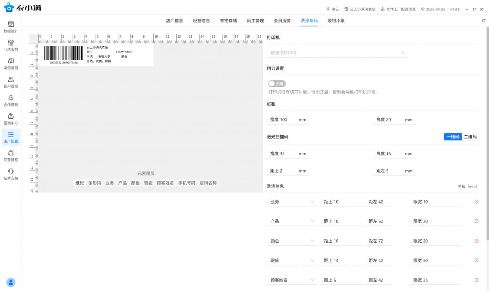Remove the 业务 row with red minus icon
This screenshot has width=489, height=291.
[476, 202]
